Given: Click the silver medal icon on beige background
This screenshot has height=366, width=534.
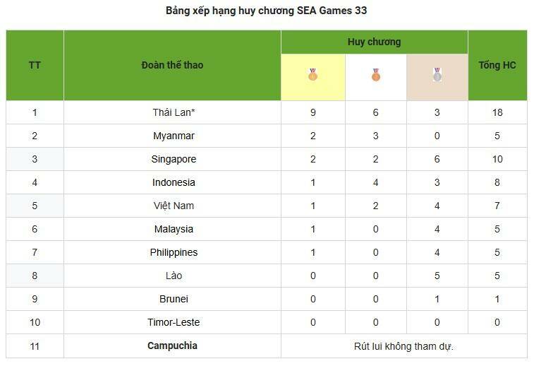Looking at the screenshot, I should [x=437, y=74].
